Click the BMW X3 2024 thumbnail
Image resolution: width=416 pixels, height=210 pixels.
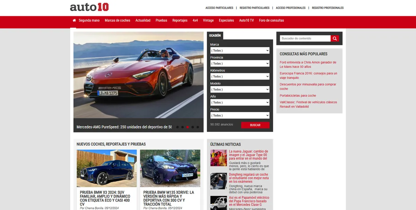click(x=107, y=168)
